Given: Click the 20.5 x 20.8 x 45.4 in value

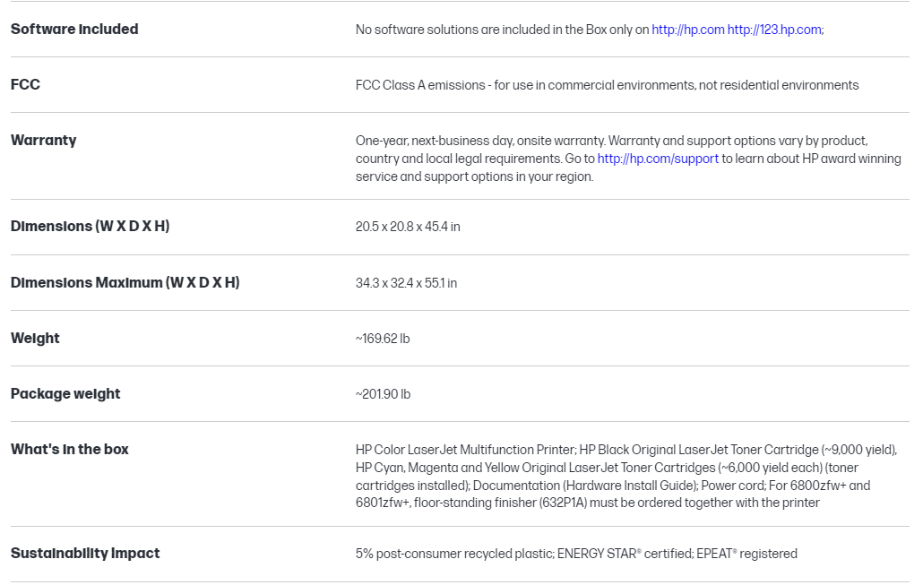Looking at the screenshot, I should click(408, 227).
